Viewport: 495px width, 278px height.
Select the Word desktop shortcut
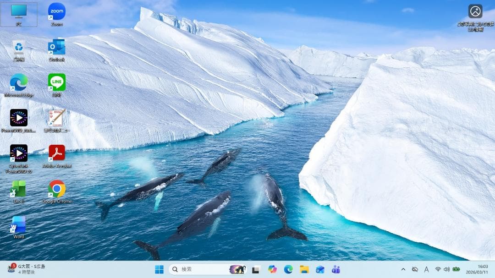click(x=19, y=224)
